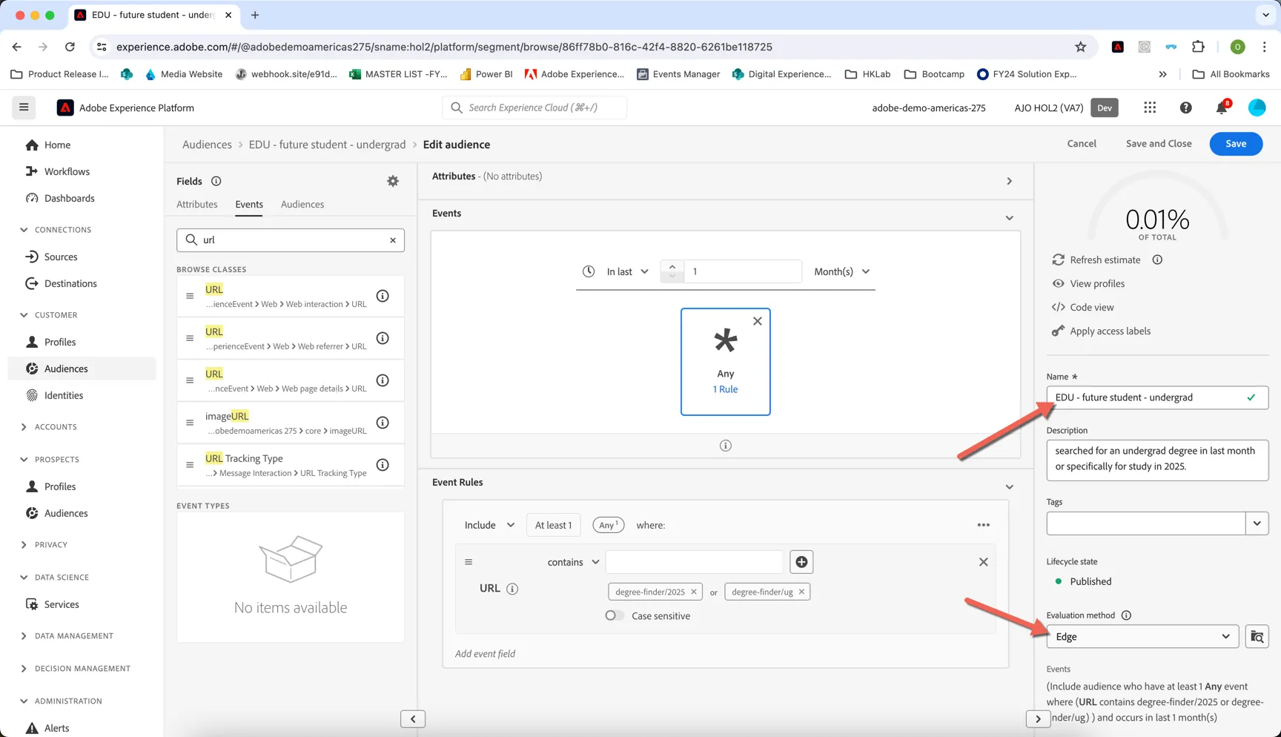This screenshot has height=737, width=1281.
Task: Remove the degree-finder/2025 value tag
Action: [694, 592]
